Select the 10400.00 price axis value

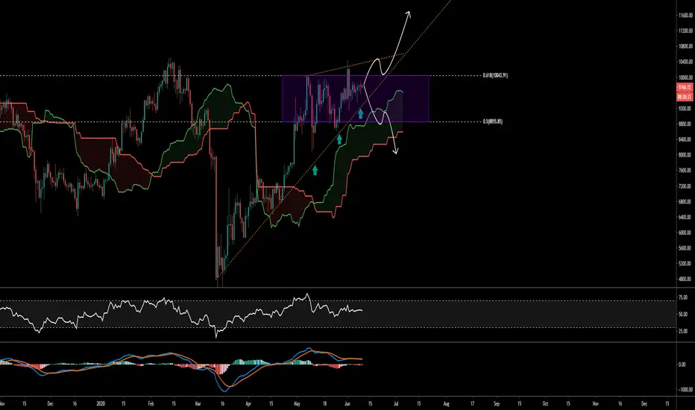[686, 62]
